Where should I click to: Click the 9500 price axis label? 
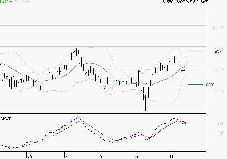(219, 48)
